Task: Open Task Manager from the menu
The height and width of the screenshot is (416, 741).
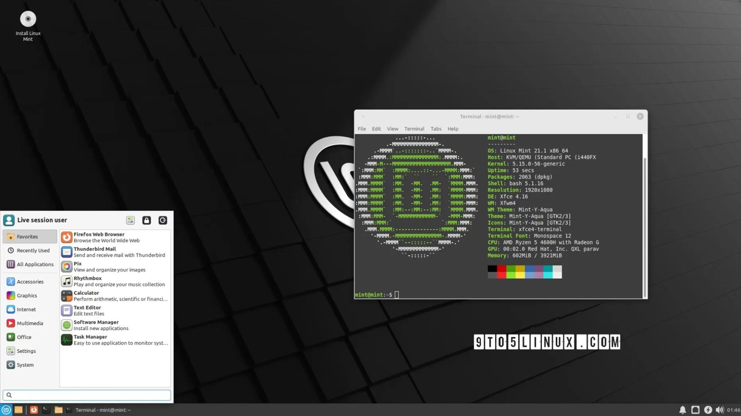Action: point(115,340)
